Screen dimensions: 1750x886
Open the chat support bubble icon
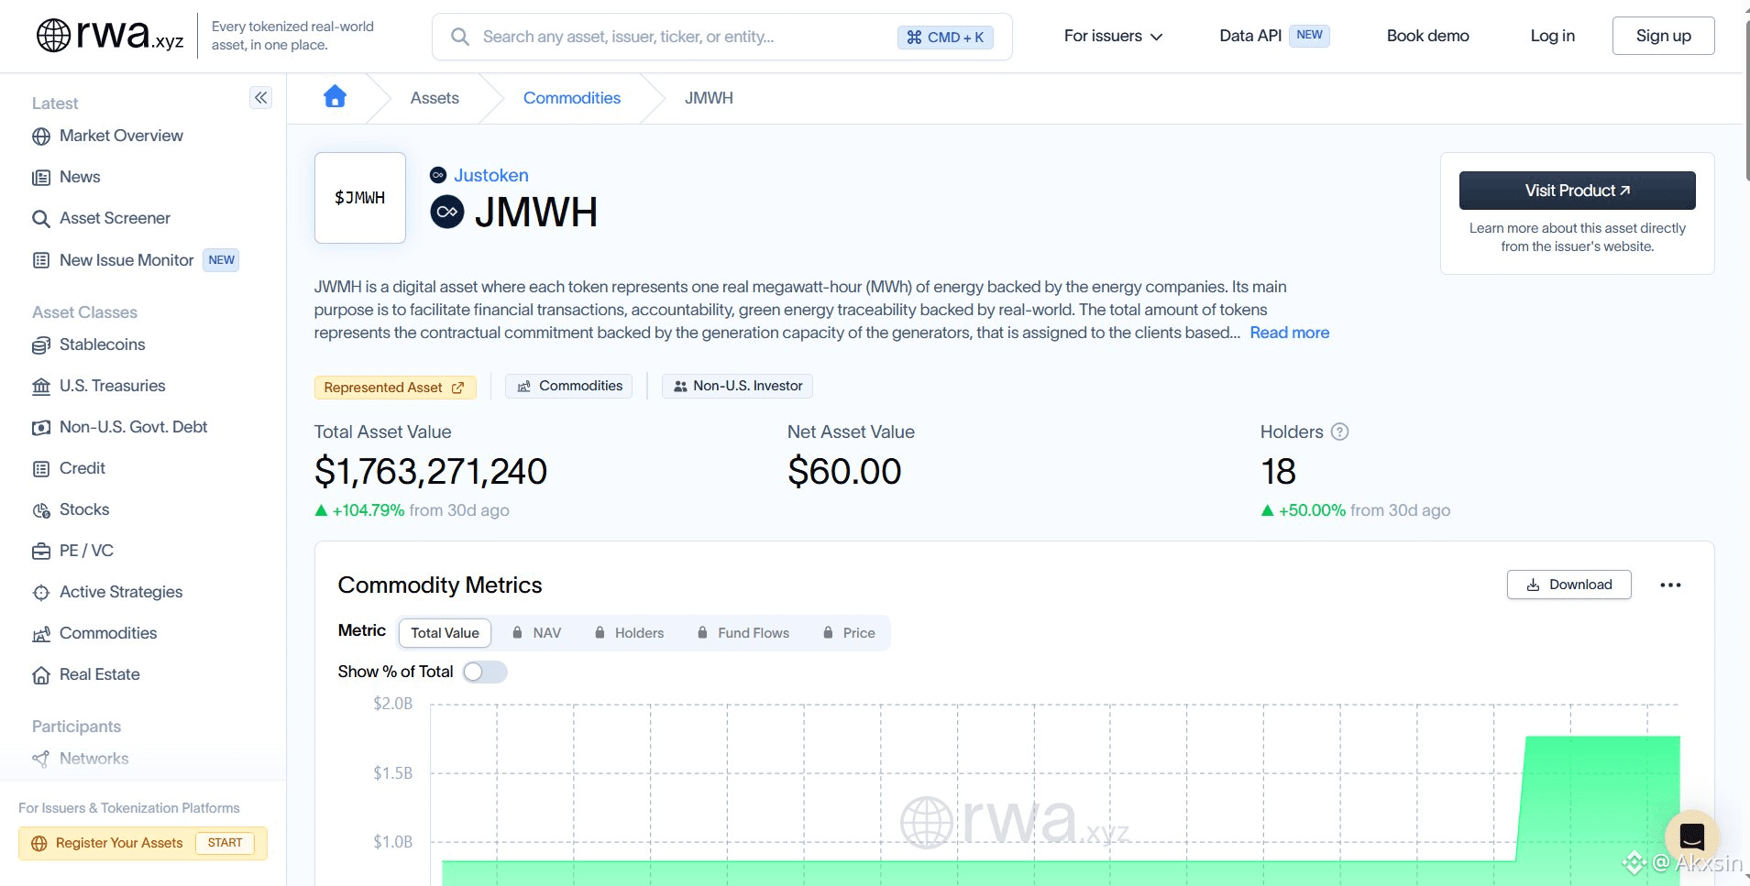[x=1691, y=837]
